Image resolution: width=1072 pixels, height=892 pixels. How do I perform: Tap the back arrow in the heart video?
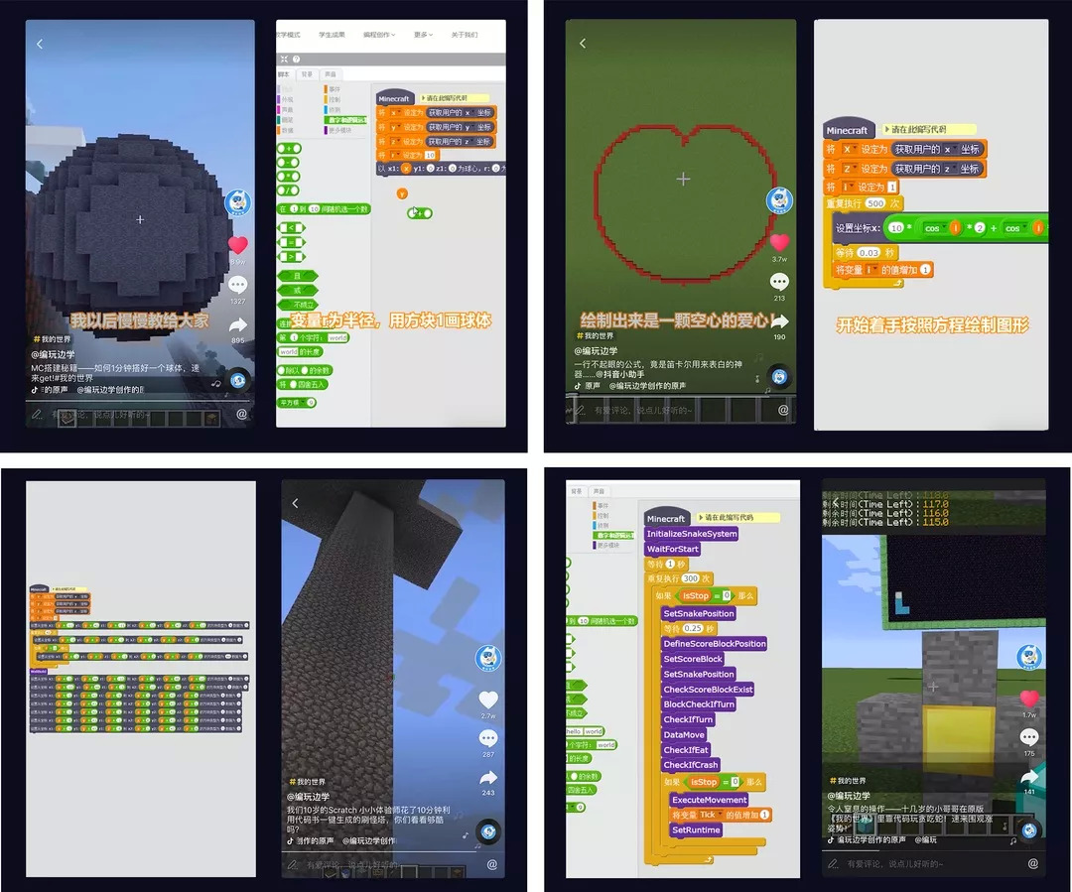click(583, 43)
